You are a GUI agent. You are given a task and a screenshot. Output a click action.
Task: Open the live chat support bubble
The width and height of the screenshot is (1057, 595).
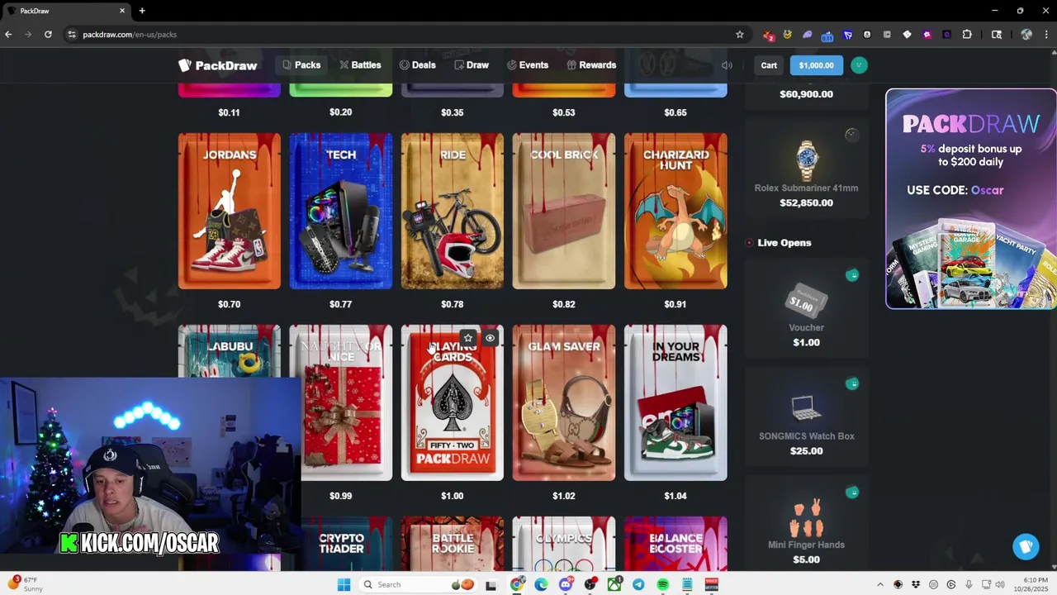[x=1026, y=546]
